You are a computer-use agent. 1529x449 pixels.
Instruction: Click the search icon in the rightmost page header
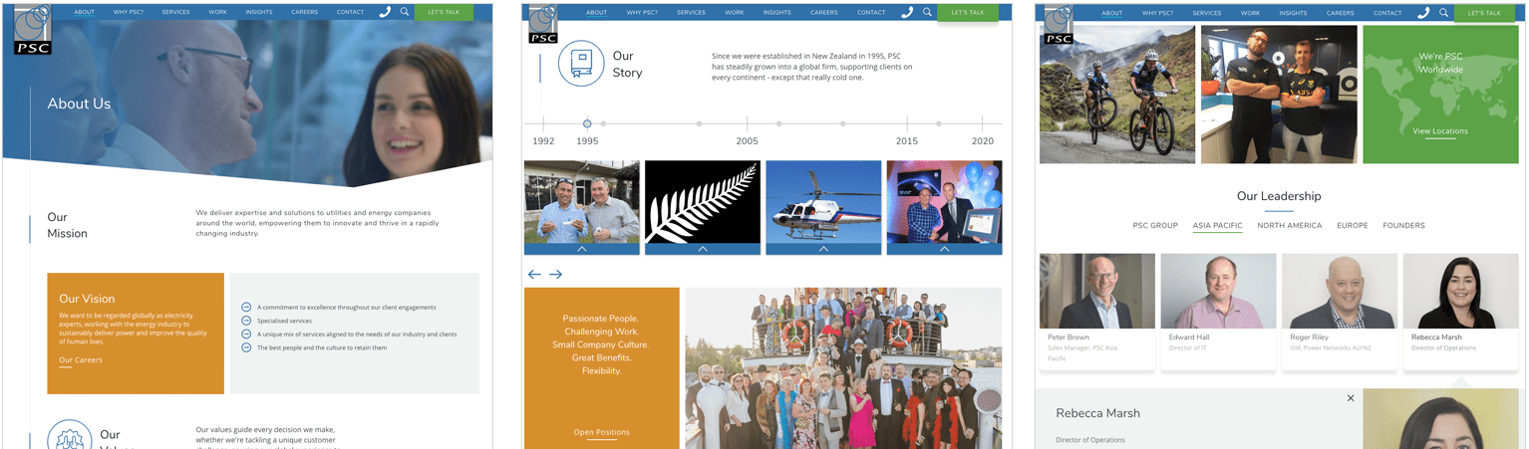[1443, 13]
